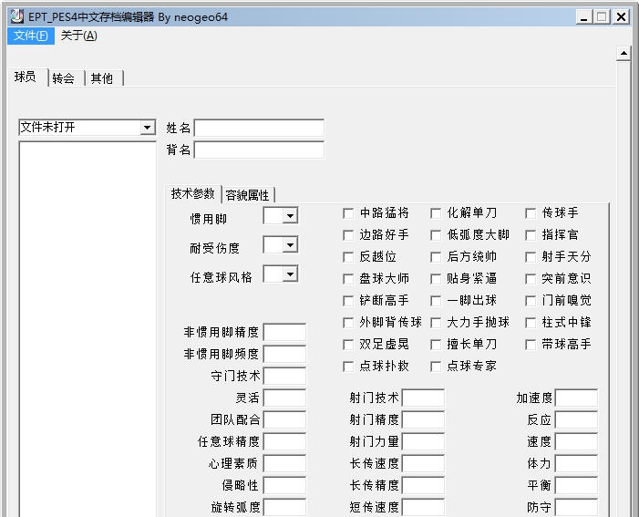Check the 外脚背传球 option
639x517 pixels.
tap(348, 323)
